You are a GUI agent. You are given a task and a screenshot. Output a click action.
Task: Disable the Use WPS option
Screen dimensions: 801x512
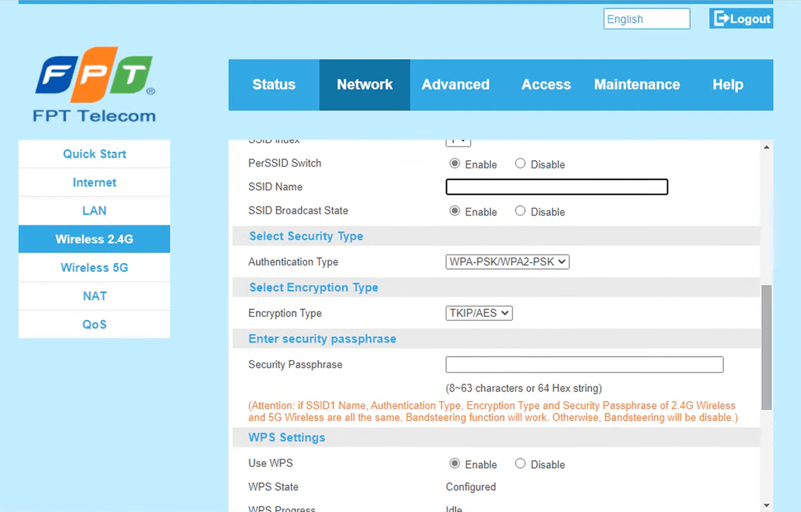coord(520,464)
